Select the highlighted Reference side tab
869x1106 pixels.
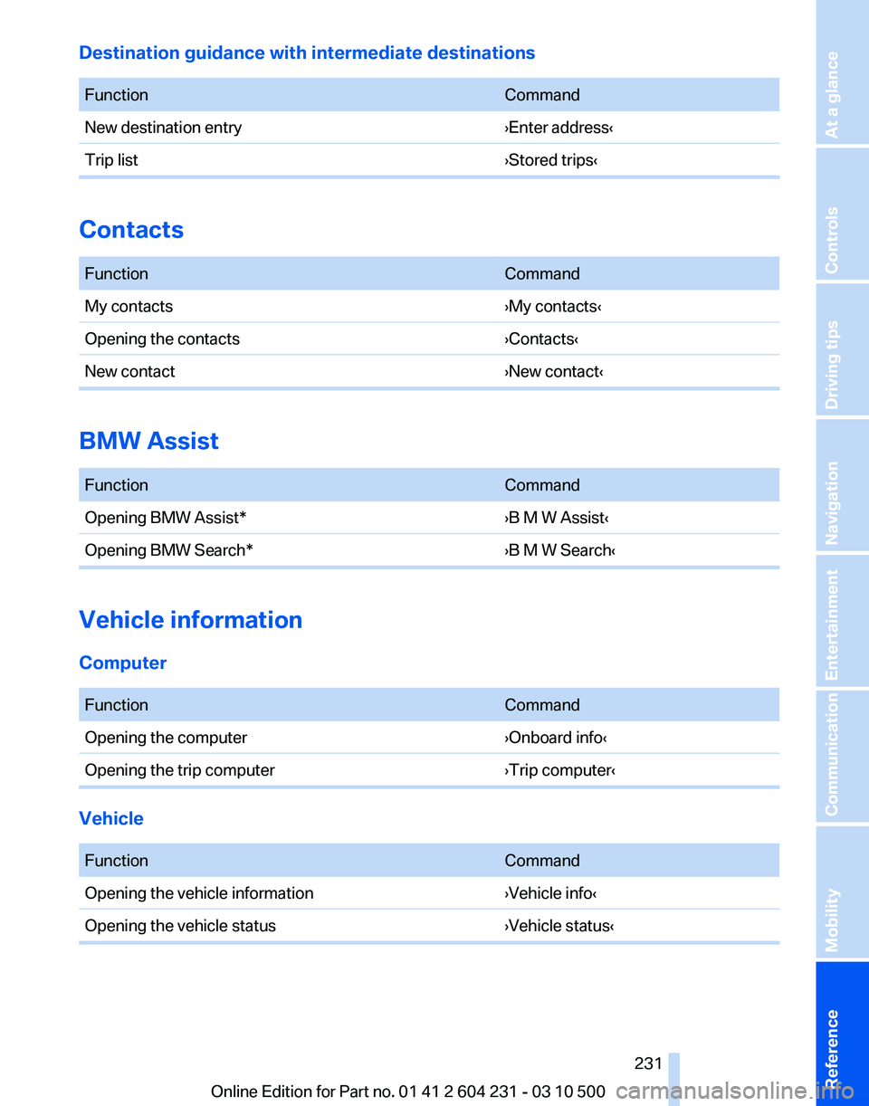click(x=842, y=1034)
